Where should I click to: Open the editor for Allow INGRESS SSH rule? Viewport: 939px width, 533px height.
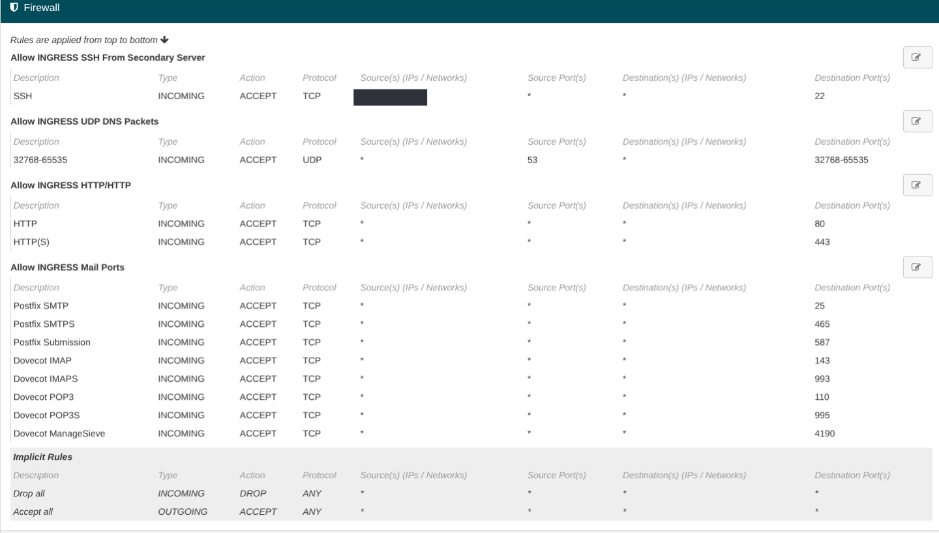tap(917, 57)
